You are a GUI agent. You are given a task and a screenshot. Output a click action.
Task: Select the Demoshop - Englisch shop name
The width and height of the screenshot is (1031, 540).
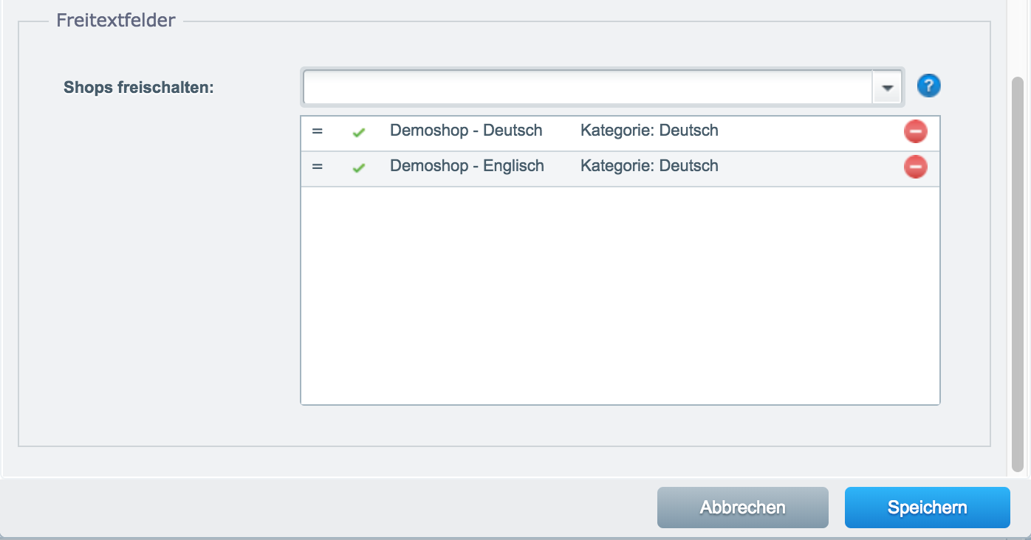467,166
